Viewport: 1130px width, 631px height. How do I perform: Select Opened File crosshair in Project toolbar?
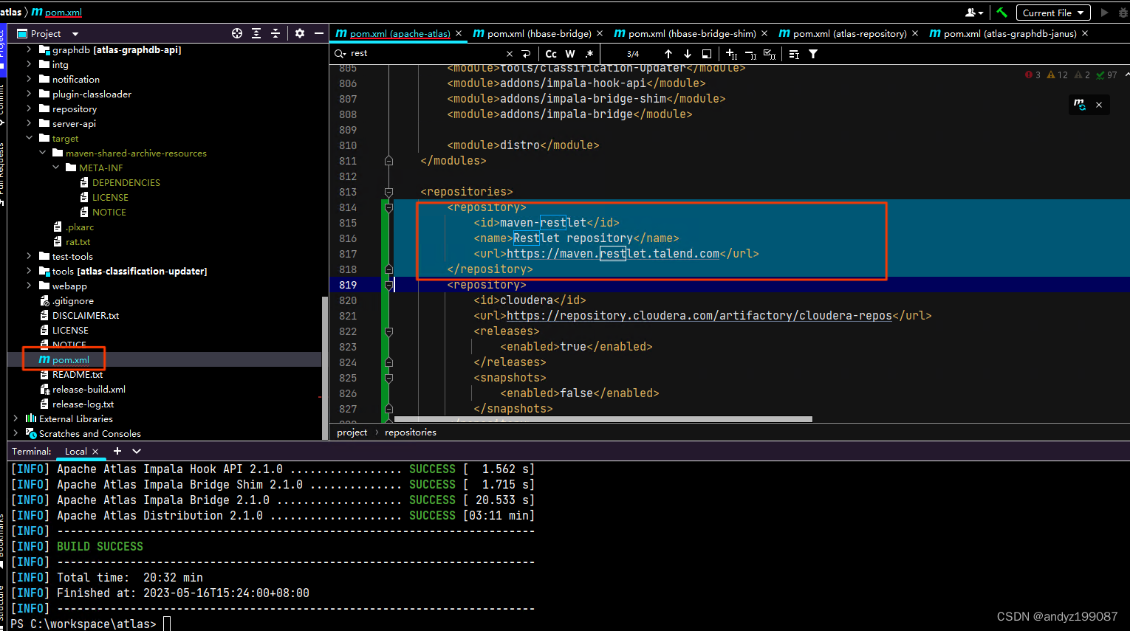point(237,33)
